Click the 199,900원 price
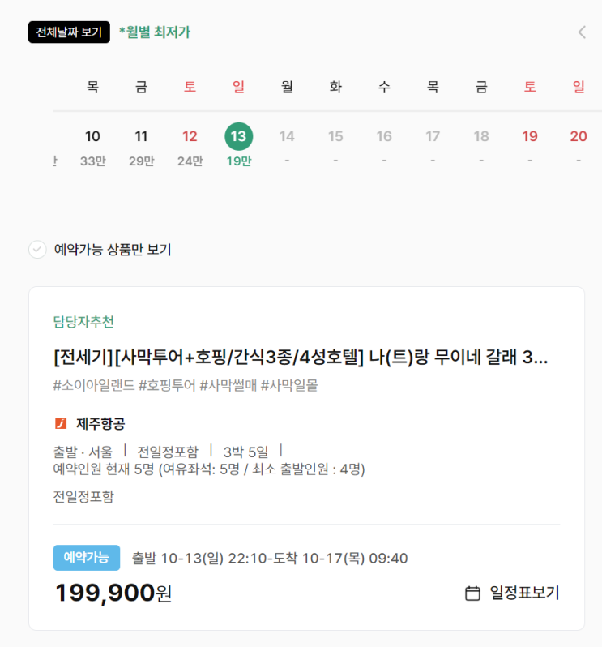Image resolution: width=602 pixels, height=647 pixels. 113,593
